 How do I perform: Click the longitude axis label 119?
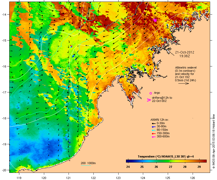click(x=19, y=178)
